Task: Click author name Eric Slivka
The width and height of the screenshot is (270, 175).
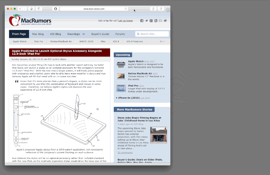Action: (x=61, y=59)
